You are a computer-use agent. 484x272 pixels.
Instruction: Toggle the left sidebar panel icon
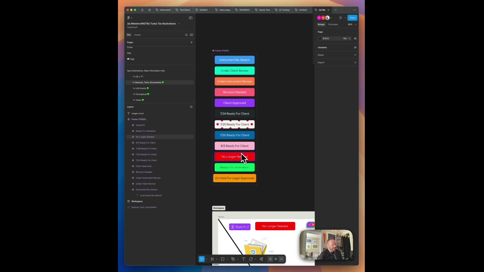click(x=191, y=18)
